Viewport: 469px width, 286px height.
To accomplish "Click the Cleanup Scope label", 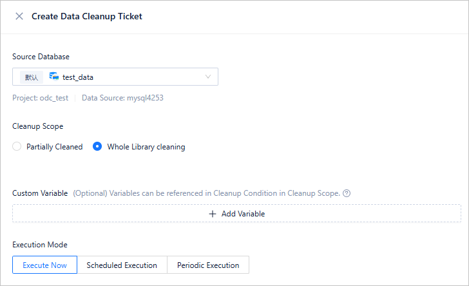I will tap(37, 126).
